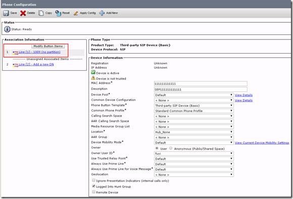Click the Device is not trusted warning icon

[93, 78]
